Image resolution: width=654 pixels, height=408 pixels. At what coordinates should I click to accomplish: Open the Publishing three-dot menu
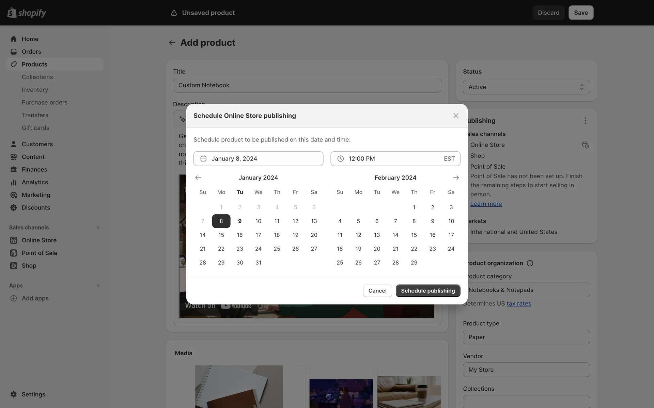585,121
